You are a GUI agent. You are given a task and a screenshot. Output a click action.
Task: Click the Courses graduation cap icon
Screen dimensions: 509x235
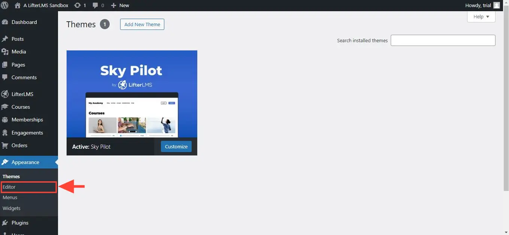tap(5, 107)
